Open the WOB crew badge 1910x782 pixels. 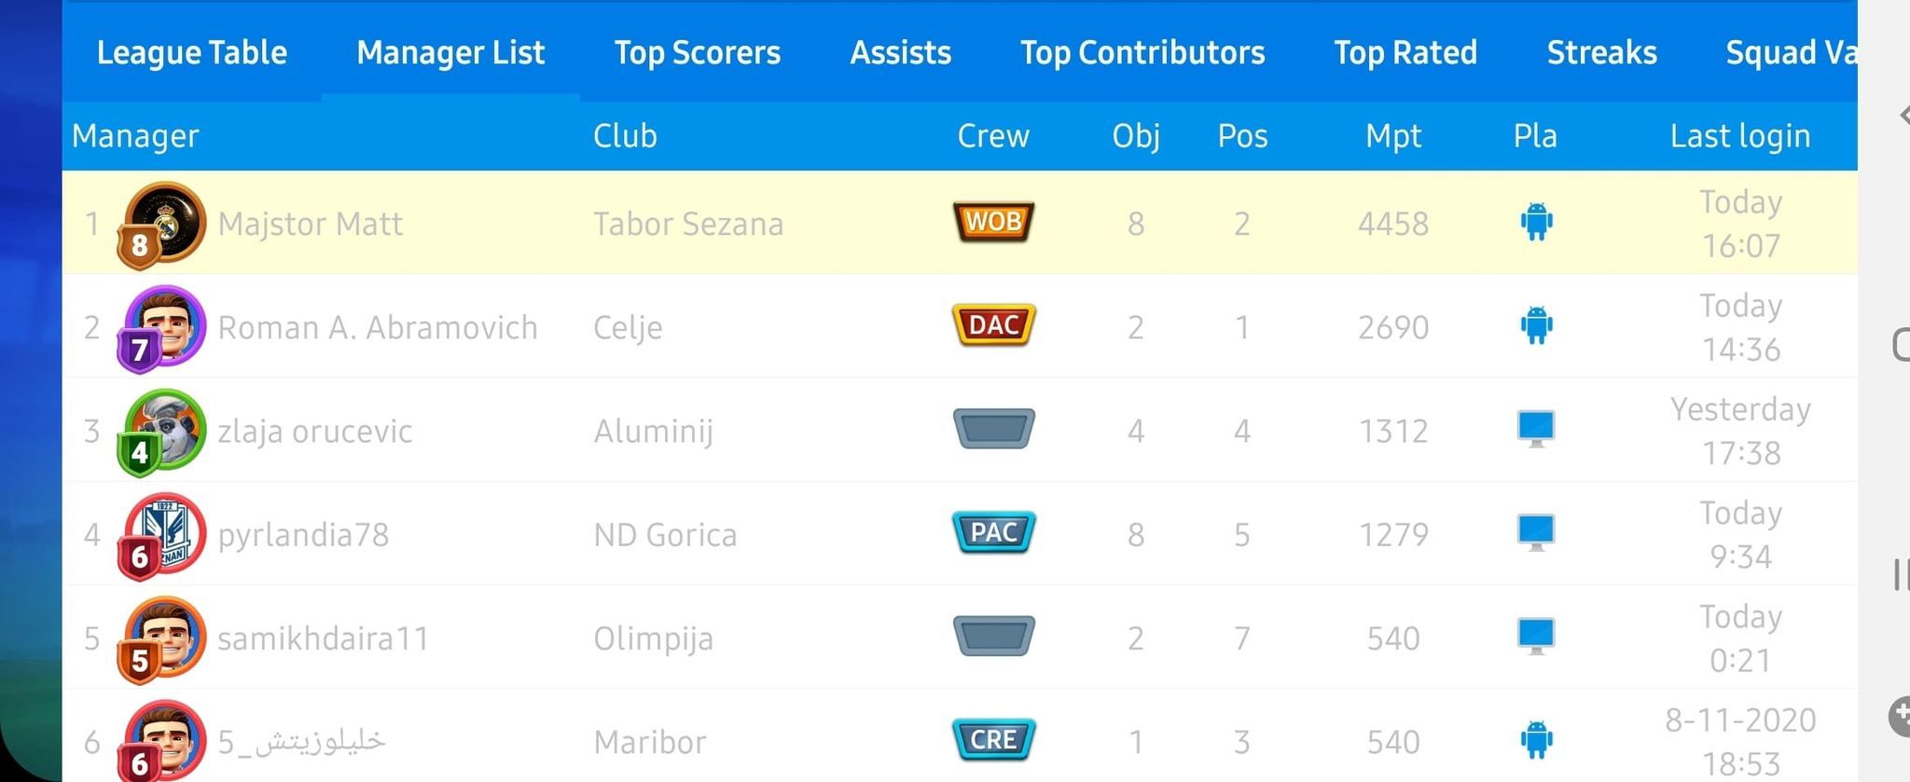click(993, 222)
